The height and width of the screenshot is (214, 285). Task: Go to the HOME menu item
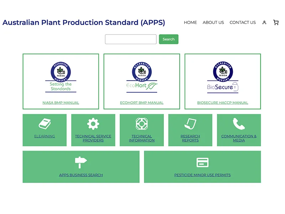[x=190, y=22]
